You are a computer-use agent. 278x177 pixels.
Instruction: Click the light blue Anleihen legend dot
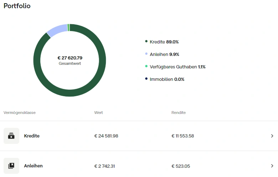(x=146, y=54)
